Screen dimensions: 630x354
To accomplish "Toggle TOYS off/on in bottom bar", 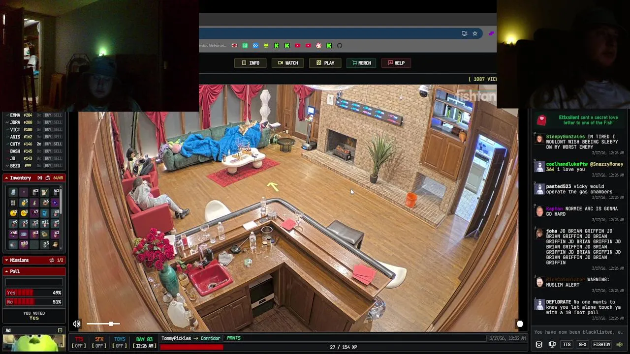I will [x=120, y=343].
